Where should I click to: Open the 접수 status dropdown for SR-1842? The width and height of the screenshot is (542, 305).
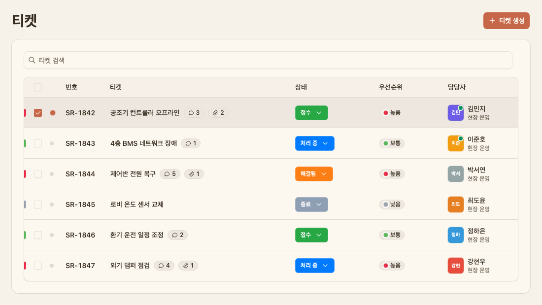coord(311,113)
